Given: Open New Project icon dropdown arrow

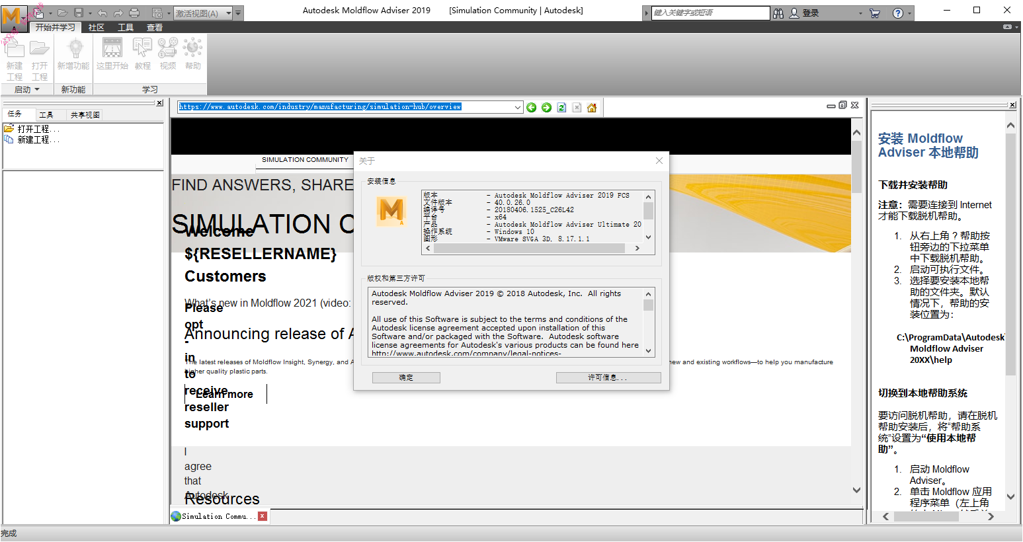Looking at the screenshot, I should coord(50,13).
